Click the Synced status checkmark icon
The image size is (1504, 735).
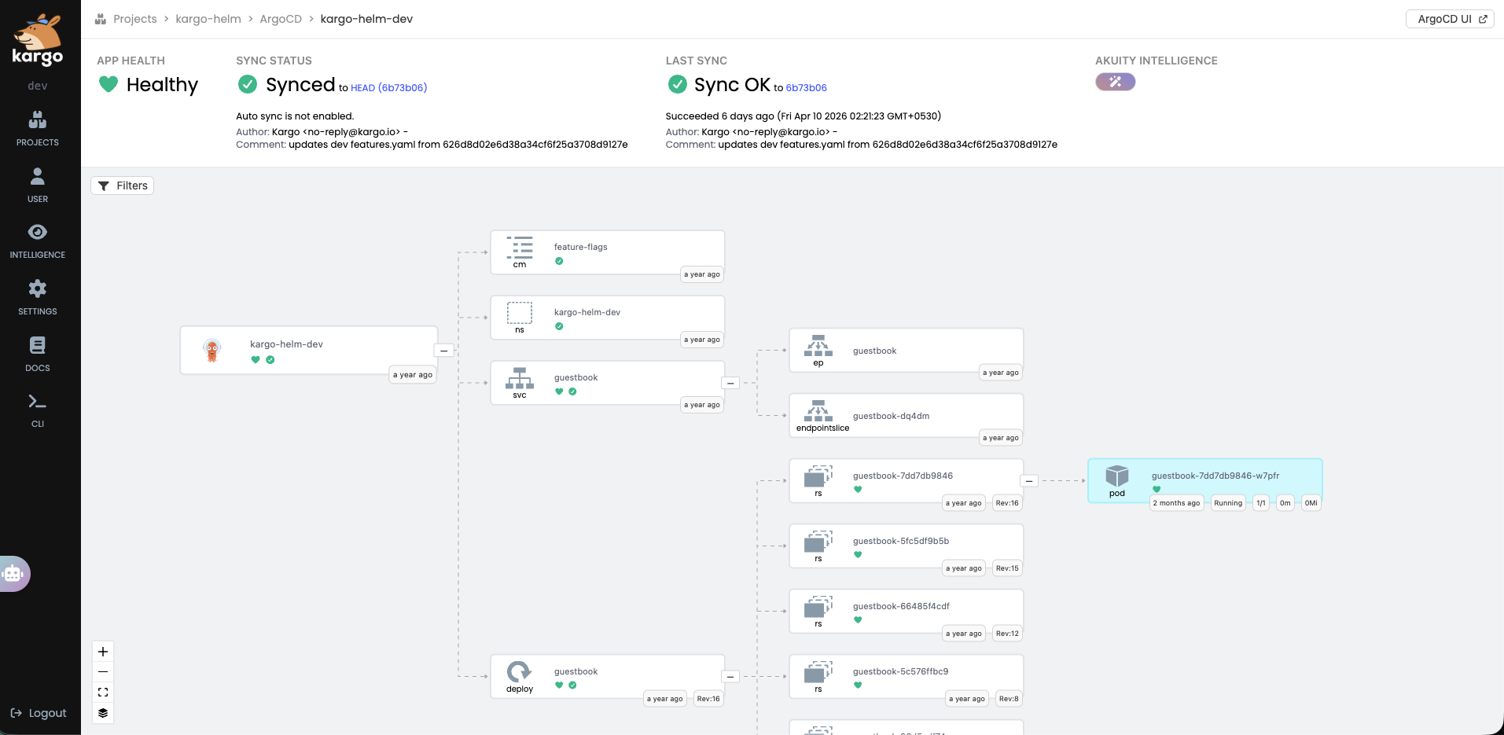(248, 84)
